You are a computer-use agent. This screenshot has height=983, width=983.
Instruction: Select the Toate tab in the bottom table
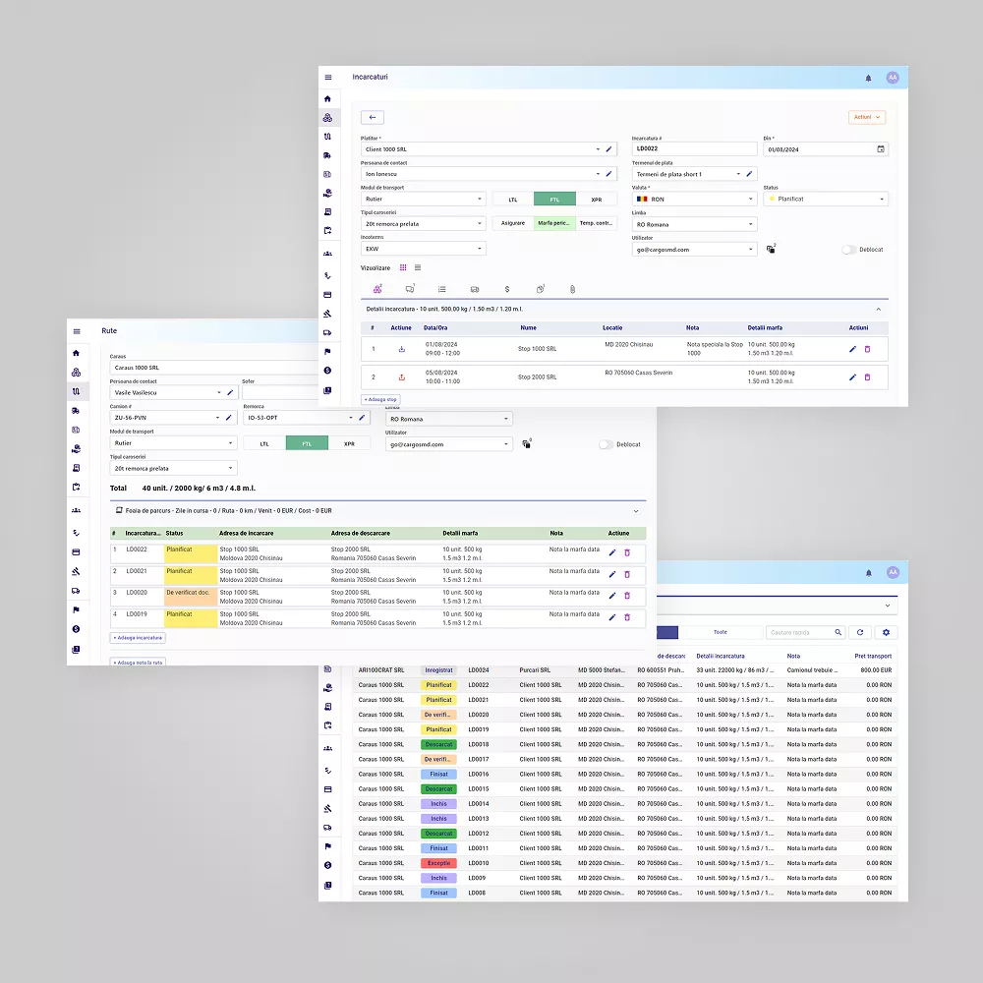[721, 632]
